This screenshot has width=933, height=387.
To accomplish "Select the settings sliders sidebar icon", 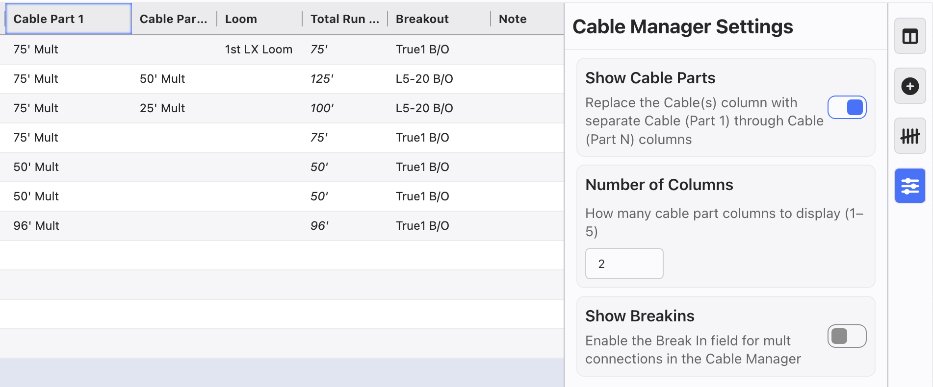I will point(909,186).
